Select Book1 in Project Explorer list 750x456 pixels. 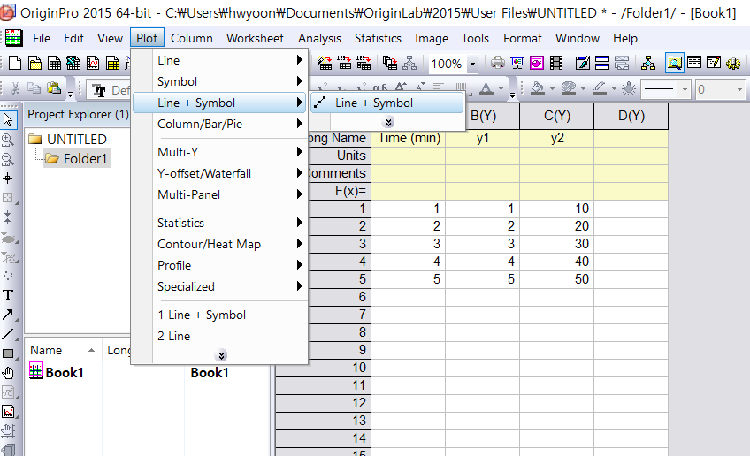point(57,372)
